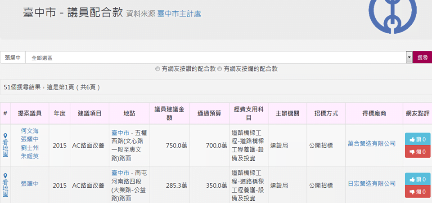This screenshot has width=432, height=203.
Task: Open councilor 朱暖英 link
Action: (x=30, y=156)
